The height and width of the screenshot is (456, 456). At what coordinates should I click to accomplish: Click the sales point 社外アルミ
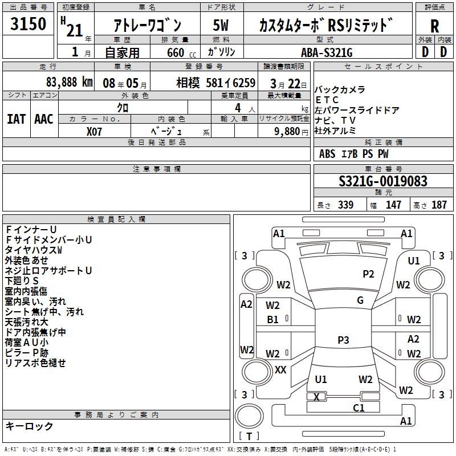[335, 131]
